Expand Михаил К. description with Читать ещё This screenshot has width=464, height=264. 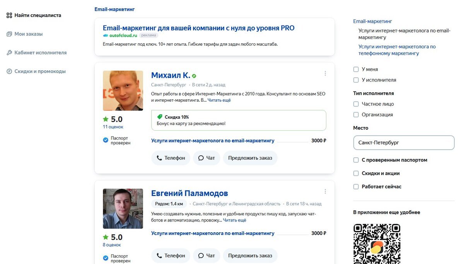(219, 100)
